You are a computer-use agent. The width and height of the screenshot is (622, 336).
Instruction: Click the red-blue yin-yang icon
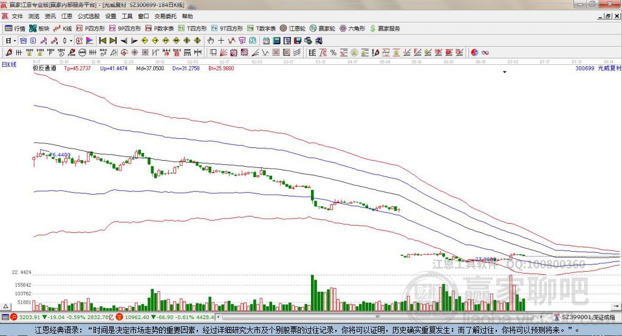click(x=474, y=52)
